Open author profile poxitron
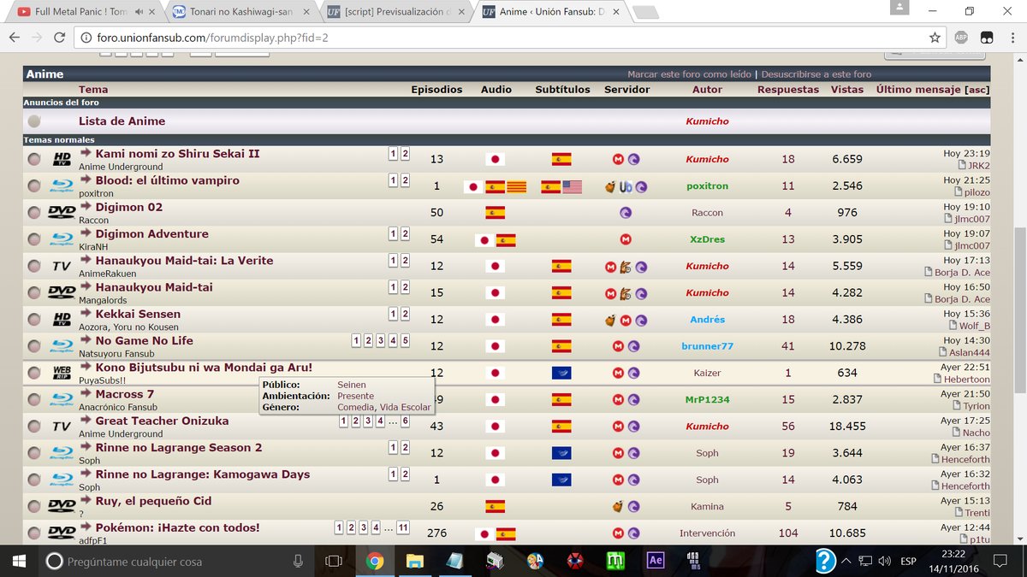Screen dimensions: 1027x577 (x=707, y=186)
